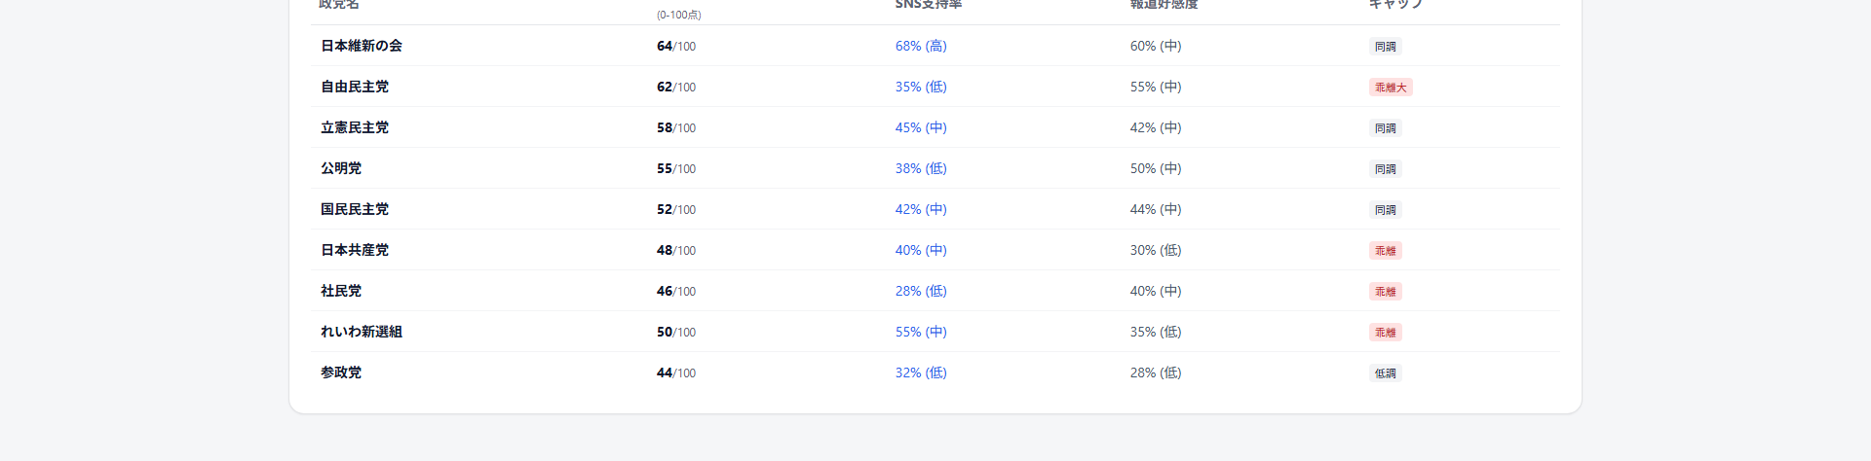This screenshot has width=1871, height=461.
Task: Open れいわ新選組's 55% (中) SNS link
Action: (x=921, y=332)
